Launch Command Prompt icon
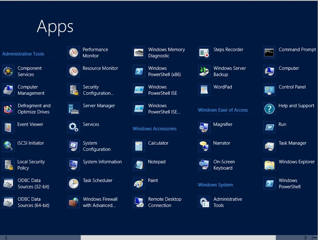This screenshot has width=318, height=240. coord(270,52)
